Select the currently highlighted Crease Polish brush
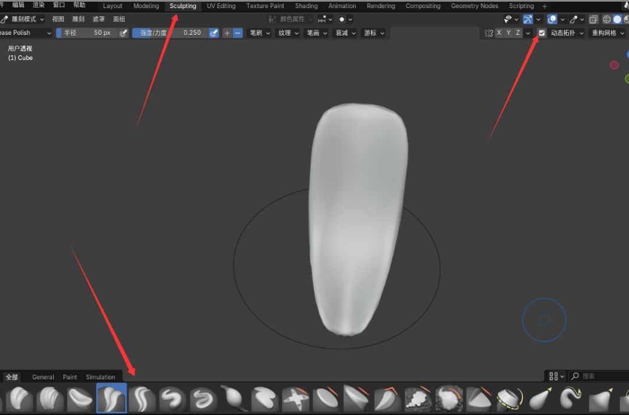This screenshot has width=629, height=415. [111, 399]
